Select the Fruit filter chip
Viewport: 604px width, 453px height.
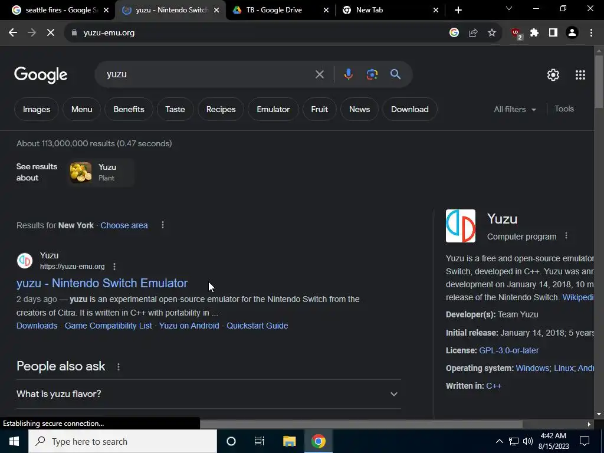click(x=319, y=109)
